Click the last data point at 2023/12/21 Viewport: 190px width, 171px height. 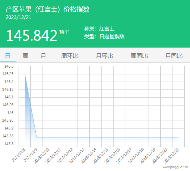pyautogui.click(x=178, y=137)
